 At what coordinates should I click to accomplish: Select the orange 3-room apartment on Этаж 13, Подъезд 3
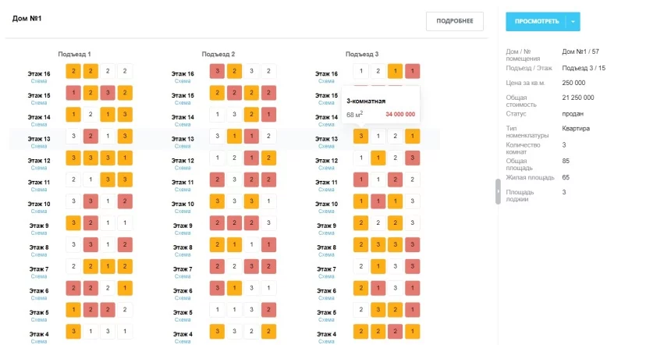tap(360, 136)
